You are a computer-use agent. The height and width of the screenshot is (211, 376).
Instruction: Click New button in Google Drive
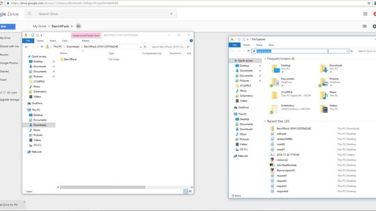[7, 26]
